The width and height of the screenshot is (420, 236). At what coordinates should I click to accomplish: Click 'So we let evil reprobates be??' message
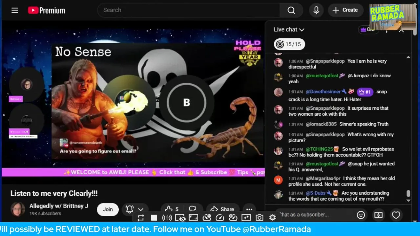click(x=341, y=152)
